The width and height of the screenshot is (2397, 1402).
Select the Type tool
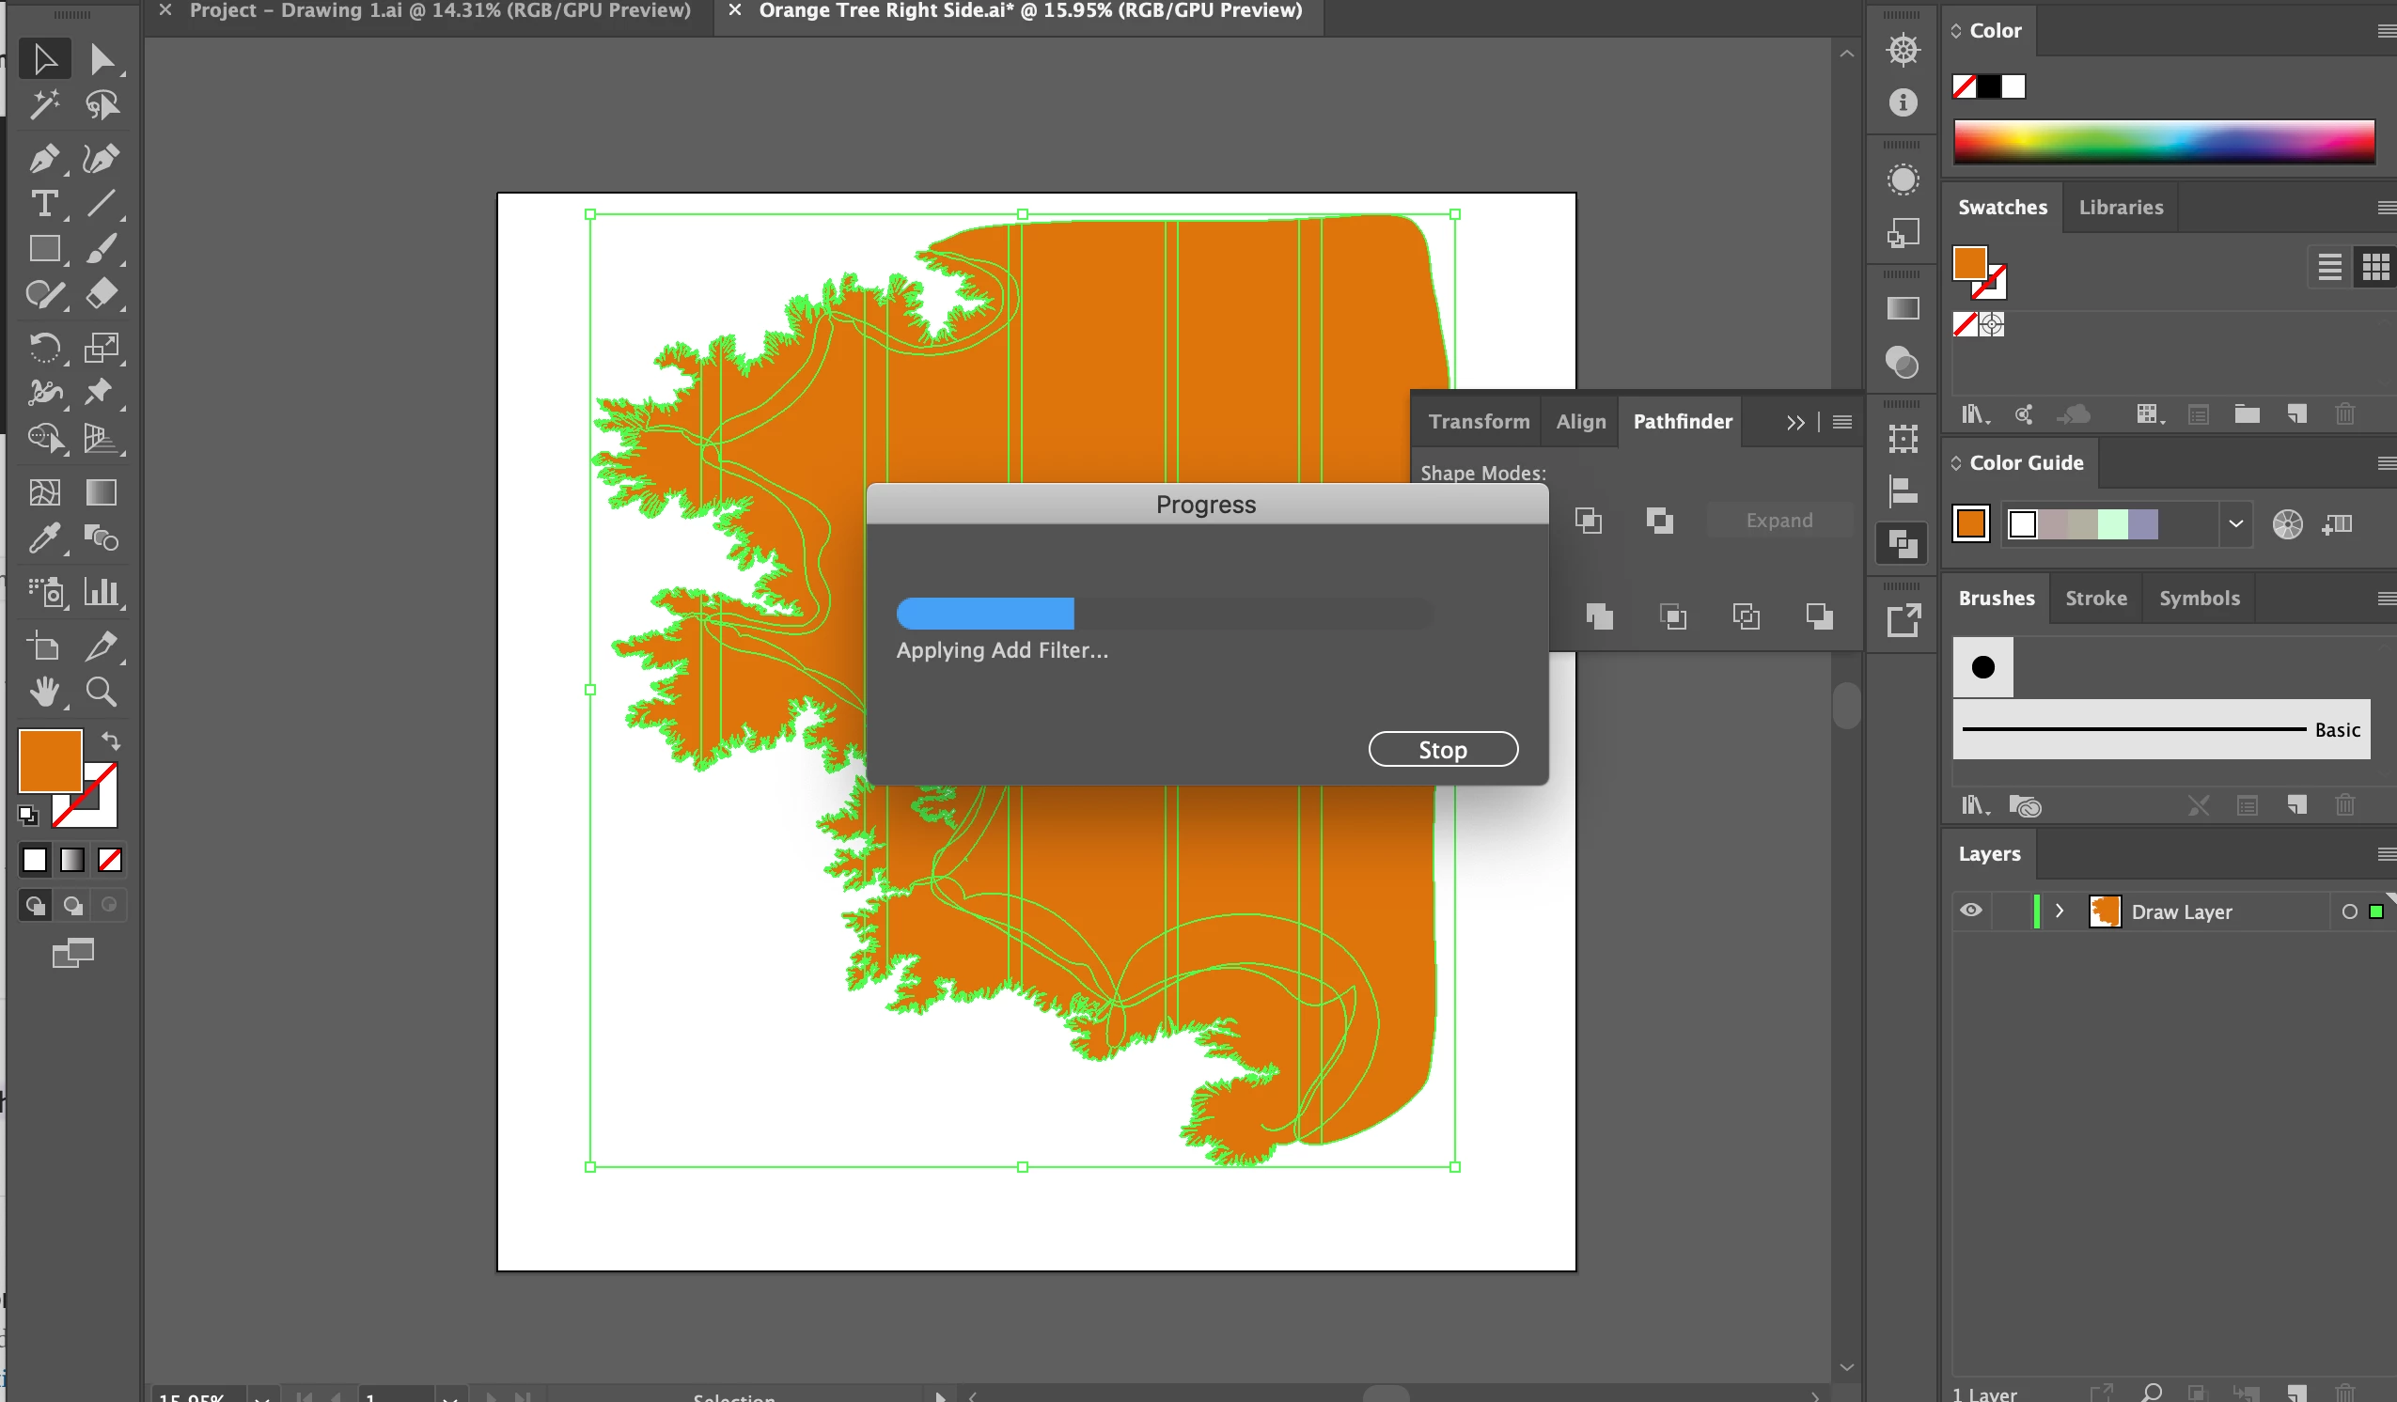(x=43, y=204)
